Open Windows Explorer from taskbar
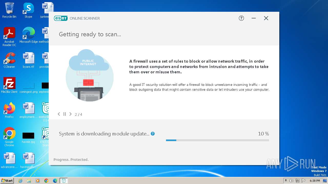This screenshot has height=184, width=328. 29,181
